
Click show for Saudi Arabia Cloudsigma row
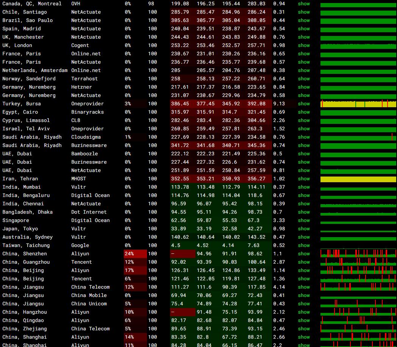[303, 137]
